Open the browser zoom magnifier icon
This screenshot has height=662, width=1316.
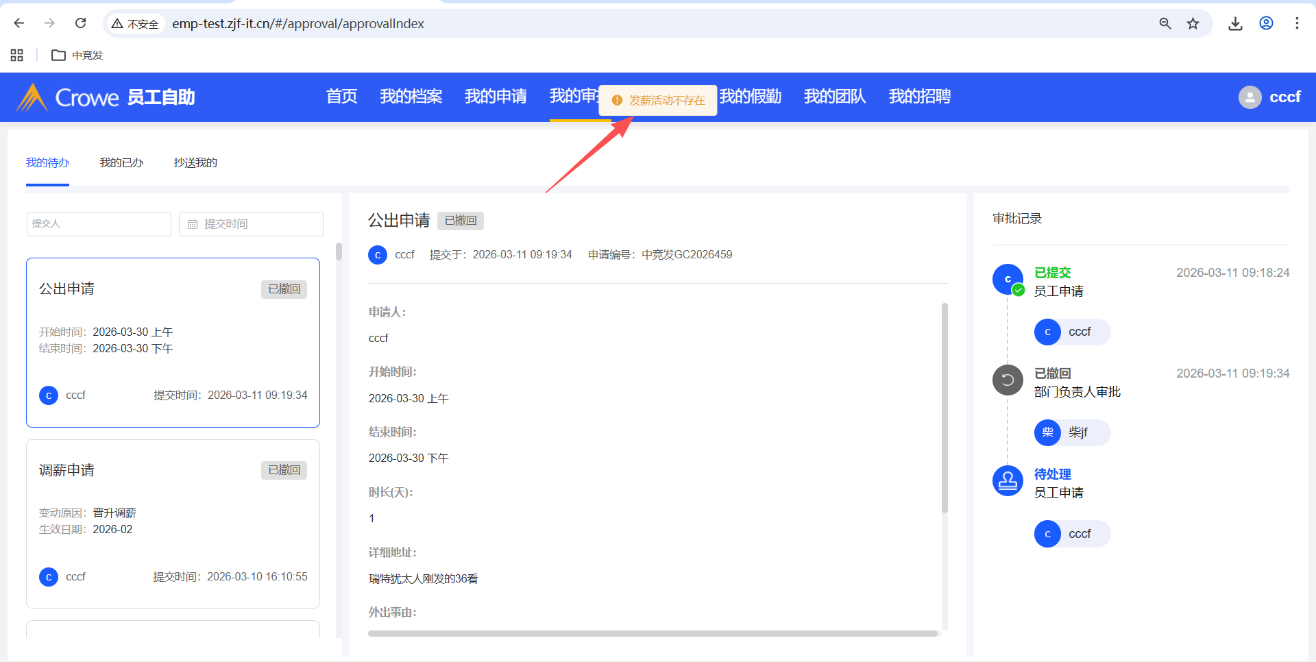[x=1165, y=23]
